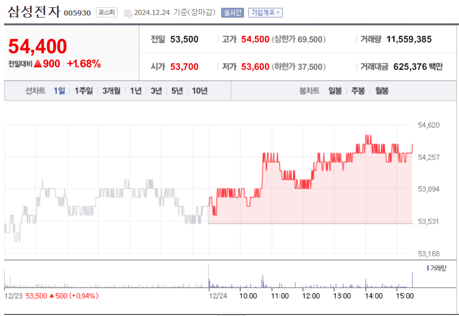Open the 일봉 daily candle chart
The width and height of the screenshot is (459, 316).
335,91
